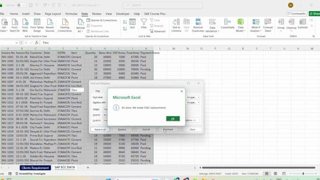
Task: Click OK in the Microsoft Excel message
Action: (173, 118)
